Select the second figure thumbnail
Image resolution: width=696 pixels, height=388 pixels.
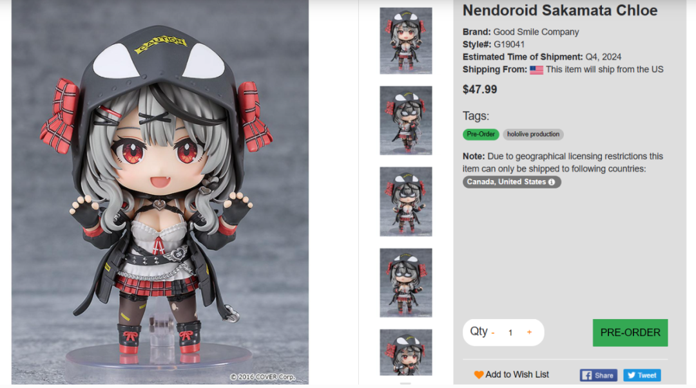tap(406, 120)
